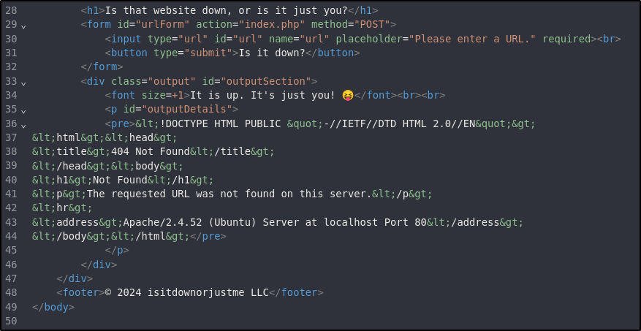
Task: Click line number 43 in the gutter
Action: 10,221
